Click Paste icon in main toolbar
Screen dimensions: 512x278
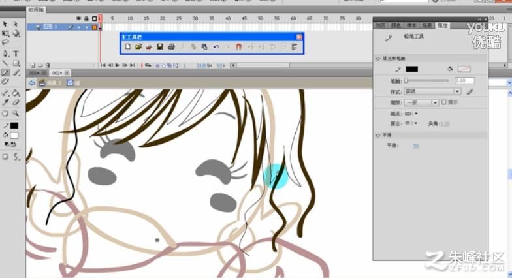click(204, 47)
